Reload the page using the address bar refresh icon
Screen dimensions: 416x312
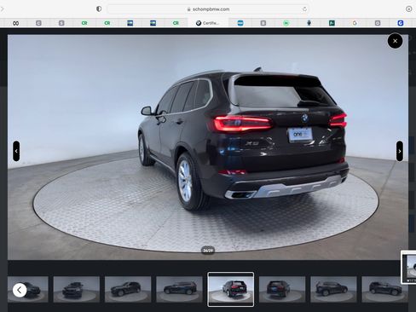304,9
